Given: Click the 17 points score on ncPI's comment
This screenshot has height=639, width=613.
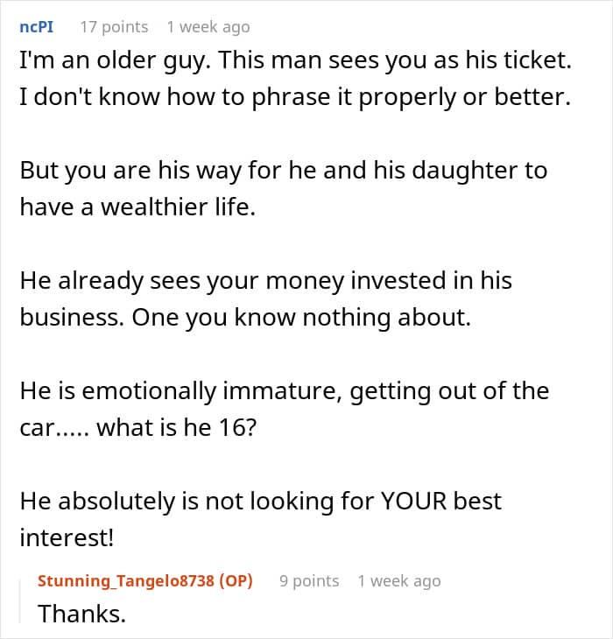Looking at the screenshot, I should tap(114, 27).
